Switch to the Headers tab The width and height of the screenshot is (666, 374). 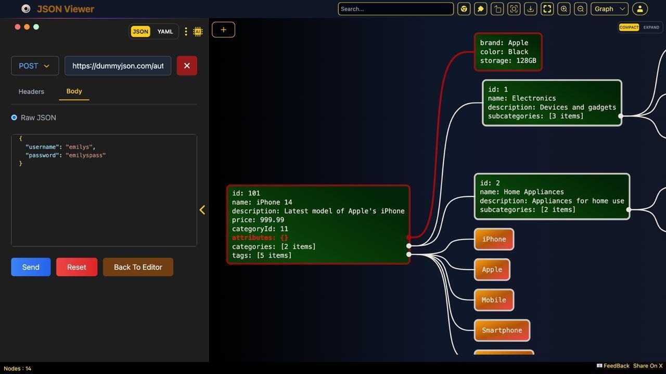tap(31, 91)
